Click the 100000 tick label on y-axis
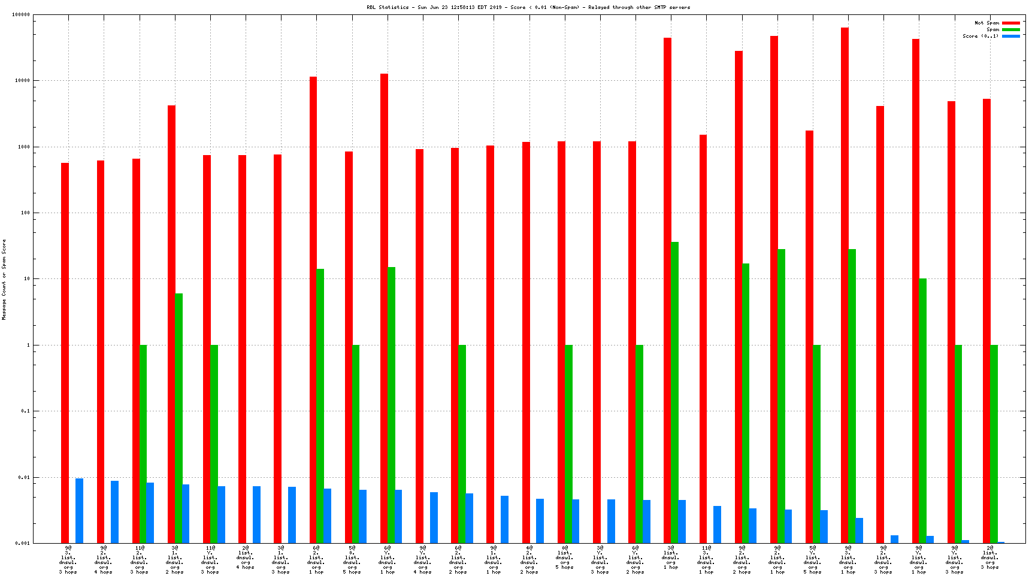1035x582 pixels. (21, 15)
